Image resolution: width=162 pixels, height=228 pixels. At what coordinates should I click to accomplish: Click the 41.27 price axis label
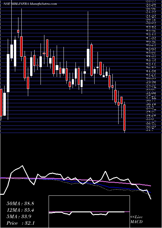click(151, 75)
